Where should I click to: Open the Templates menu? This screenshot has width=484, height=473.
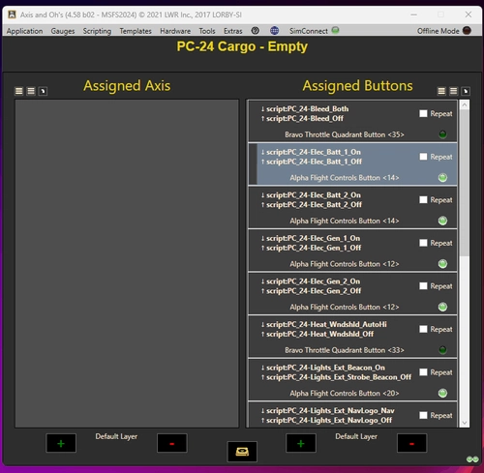click(136, 31)
